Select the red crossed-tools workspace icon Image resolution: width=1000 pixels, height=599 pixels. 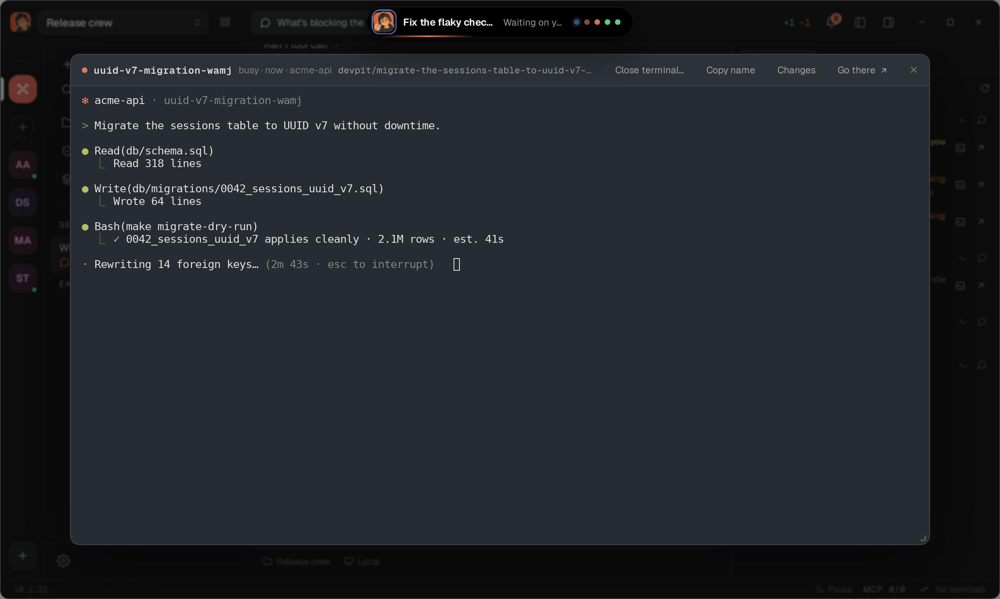coord(22,89)
